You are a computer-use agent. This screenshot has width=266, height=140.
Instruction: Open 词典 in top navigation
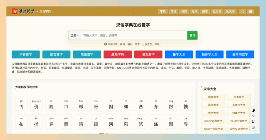[184, 11]
